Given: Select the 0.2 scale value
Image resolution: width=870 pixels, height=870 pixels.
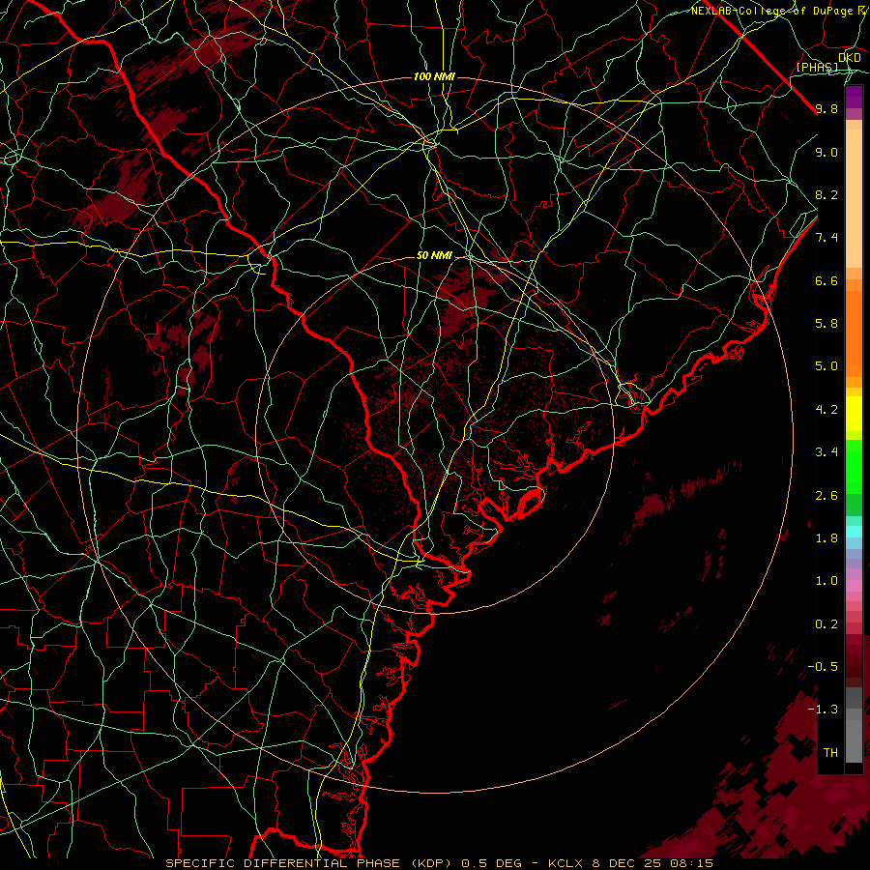Looking at the screenshot, I should (826, 624).
